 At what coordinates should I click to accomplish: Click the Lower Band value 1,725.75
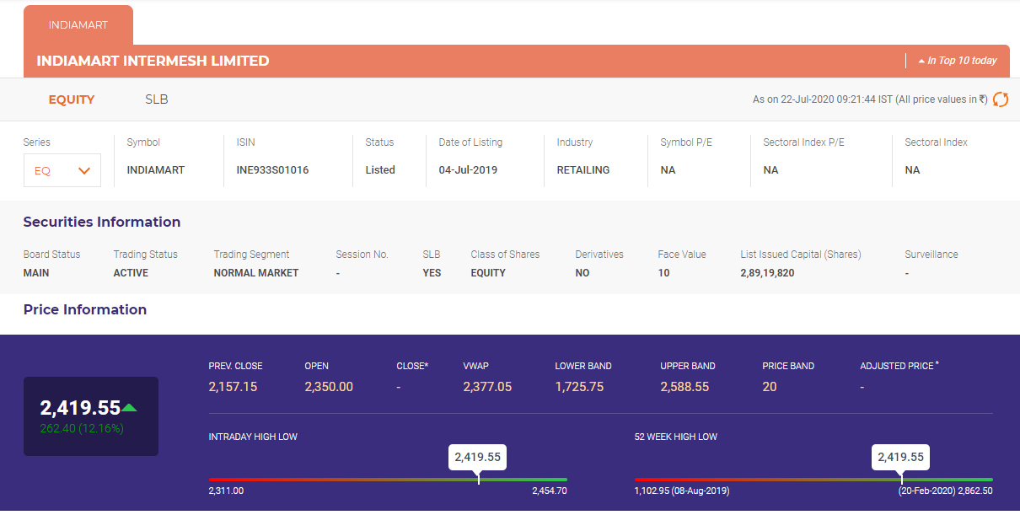[579, 387]
